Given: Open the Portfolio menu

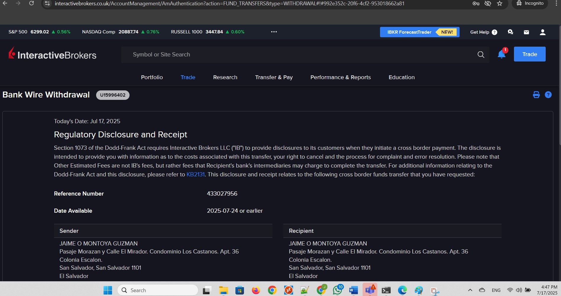Looking at the screenshot, I should tap(152, 77).
